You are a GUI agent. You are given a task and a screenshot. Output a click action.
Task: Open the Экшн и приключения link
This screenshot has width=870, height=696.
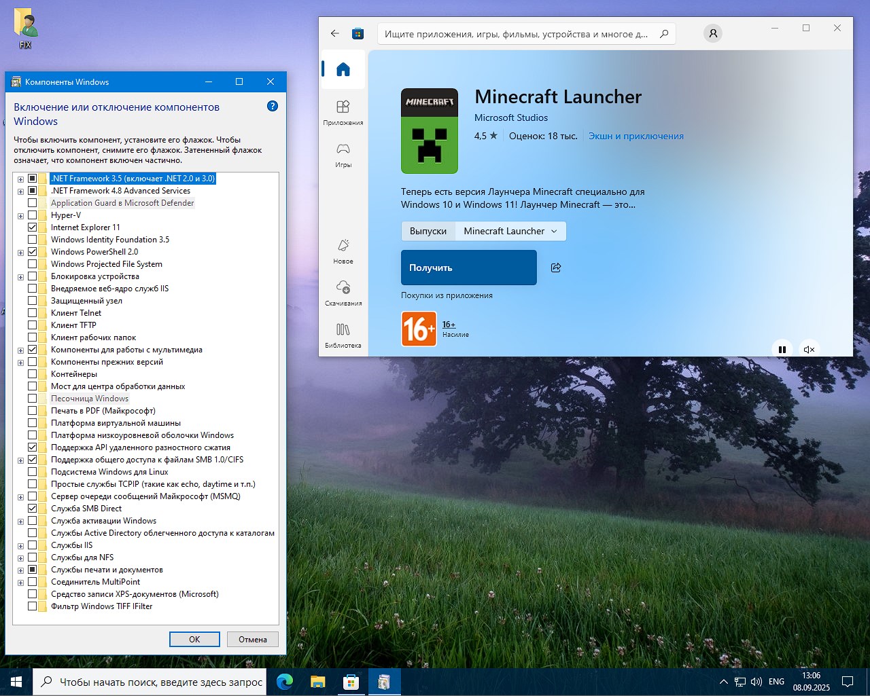(636, 136)
